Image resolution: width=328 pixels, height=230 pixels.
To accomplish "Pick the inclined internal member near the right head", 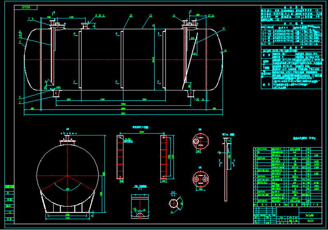I will [x=190, y=61].
